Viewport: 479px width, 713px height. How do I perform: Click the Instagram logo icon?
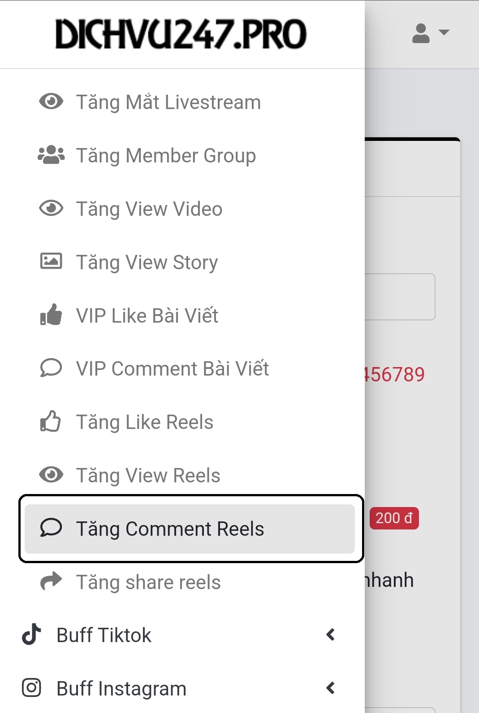pyautogui.click(x=31, y=687)
